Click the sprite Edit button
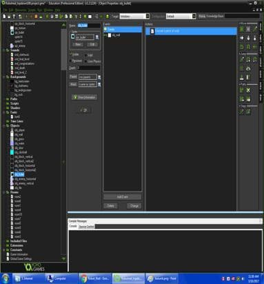The image size is (264, 284). (92, 44)
